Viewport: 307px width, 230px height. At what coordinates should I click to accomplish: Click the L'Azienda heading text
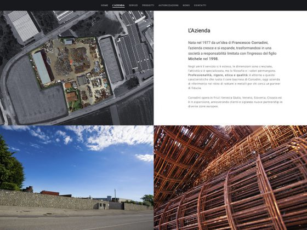pos(199,31)
